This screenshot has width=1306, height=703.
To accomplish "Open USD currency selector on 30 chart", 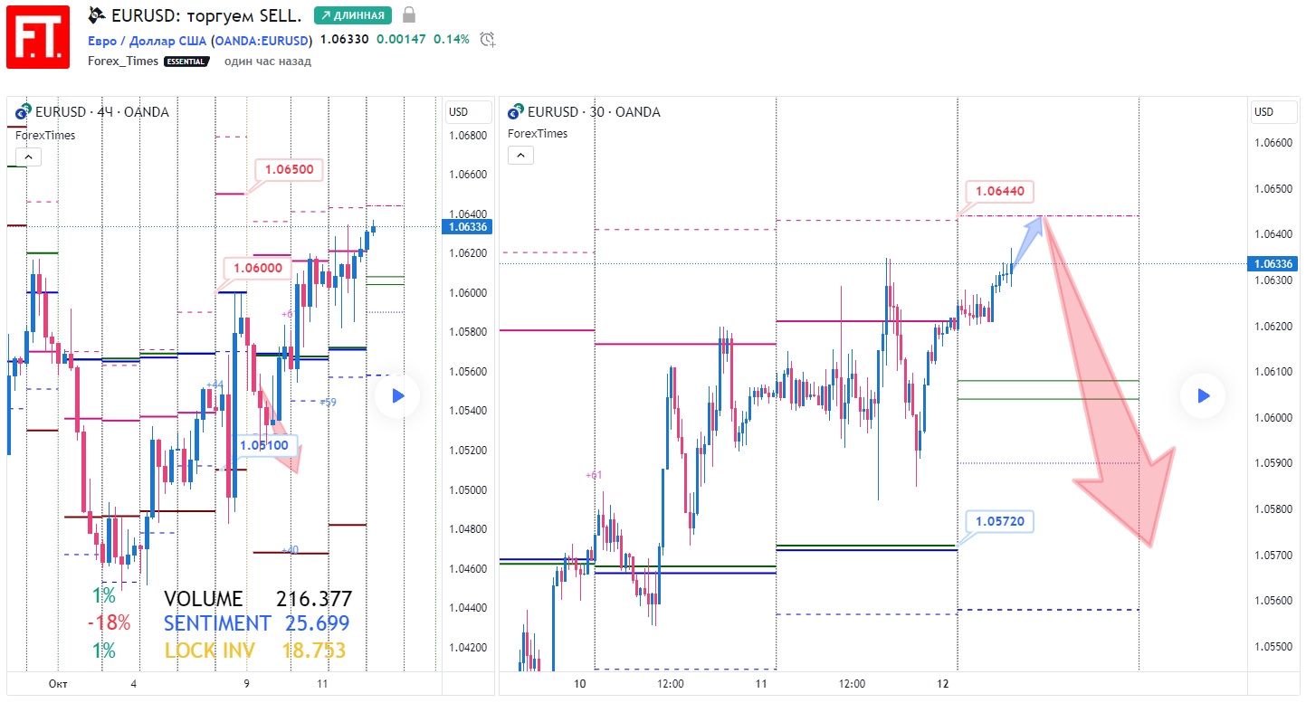I will 1274,112.
